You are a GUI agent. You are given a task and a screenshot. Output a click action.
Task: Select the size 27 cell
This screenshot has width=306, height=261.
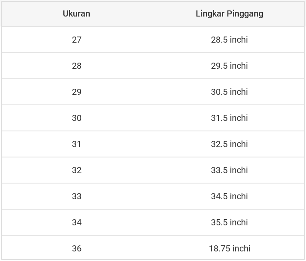(77, 40)
